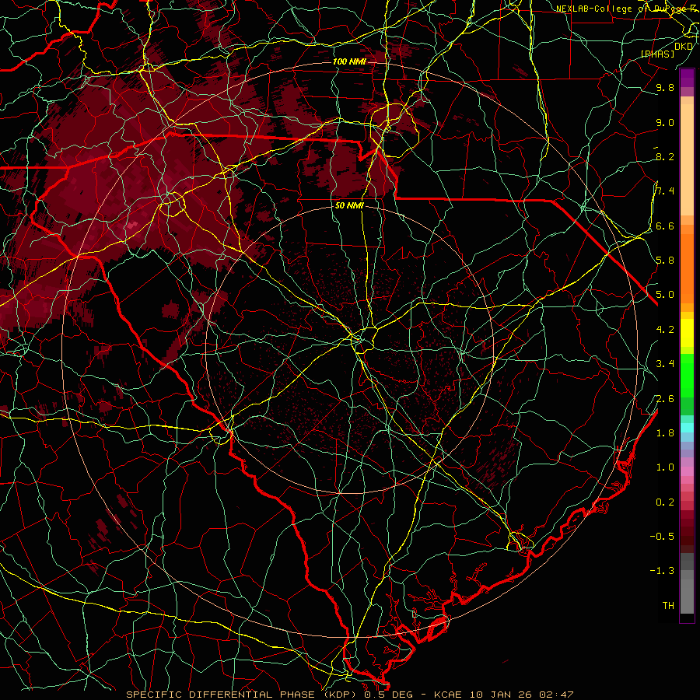Screen dimensions: 700x700
Task: Select the 0.2 value on the legend
Action: click(665, 502)
